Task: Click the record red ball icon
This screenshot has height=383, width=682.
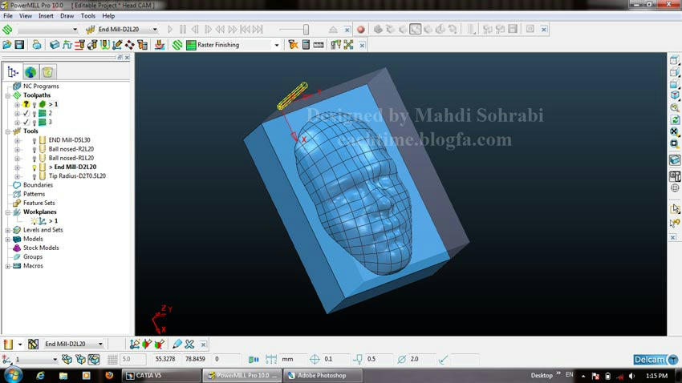Action: (360, 30)
